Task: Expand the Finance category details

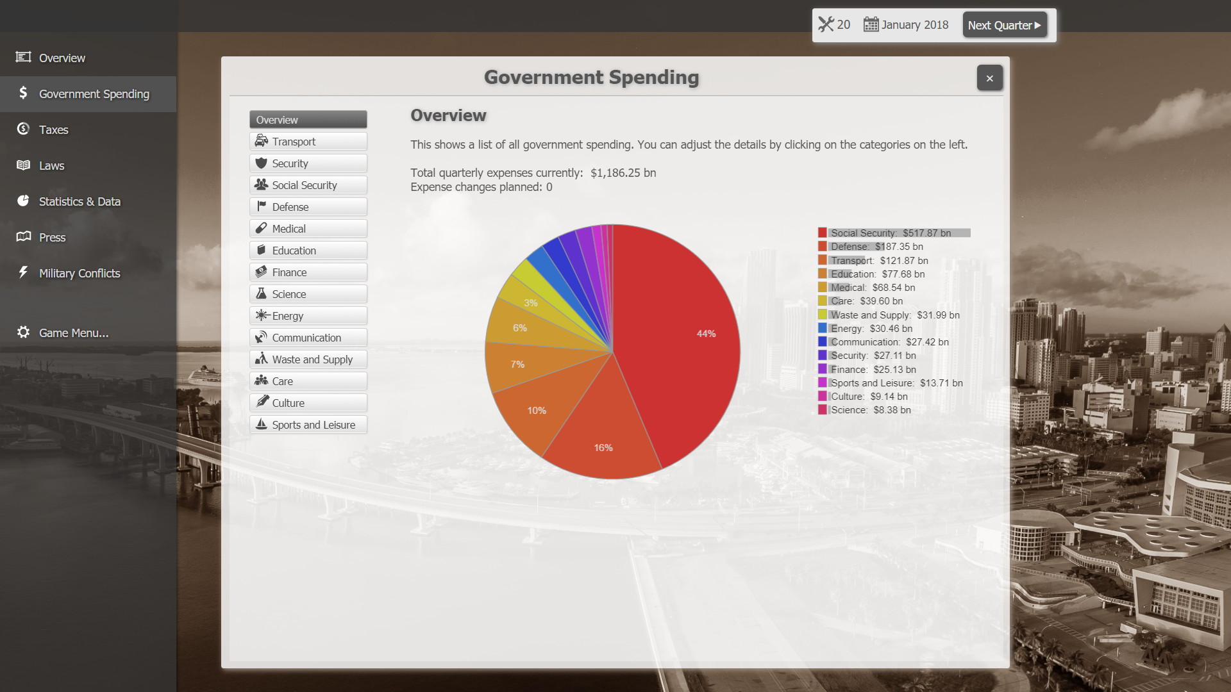Action: [x=307, y=271]
